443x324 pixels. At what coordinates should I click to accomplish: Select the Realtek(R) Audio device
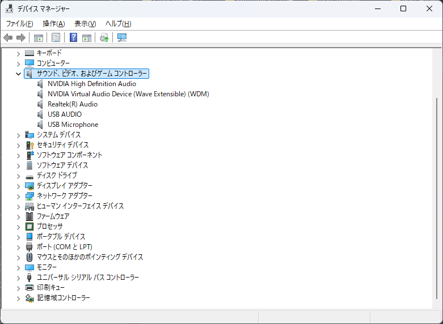pyautogui.click(x=72, y=104)
